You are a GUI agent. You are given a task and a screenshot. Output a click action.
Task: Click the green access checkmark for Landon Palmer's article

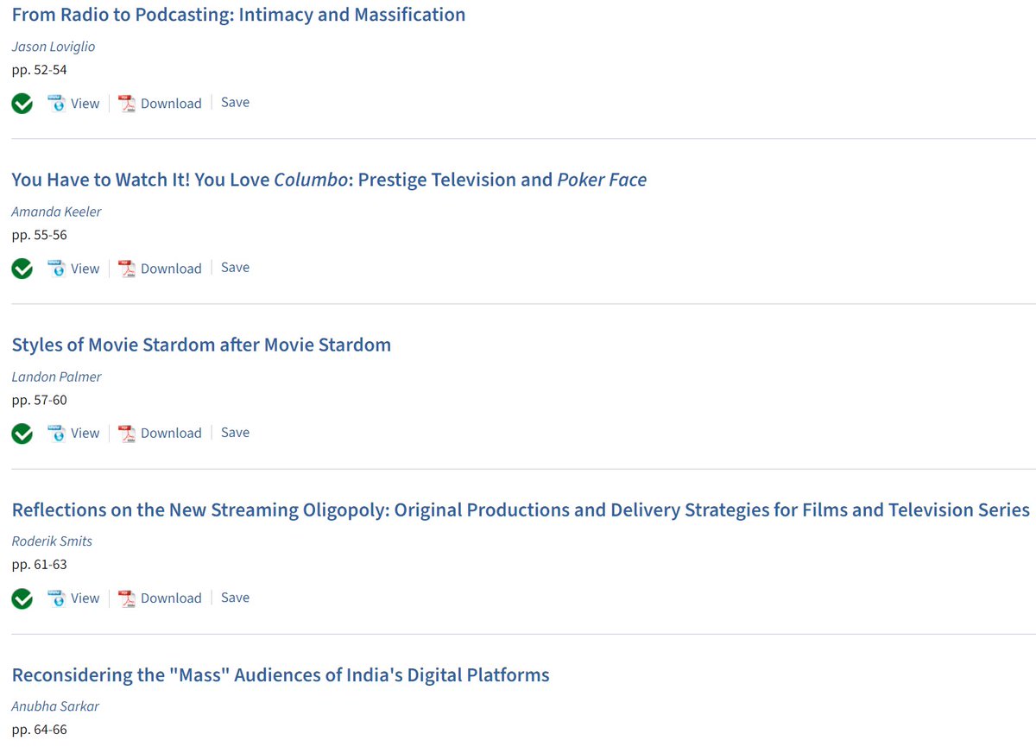coord(22,434)
